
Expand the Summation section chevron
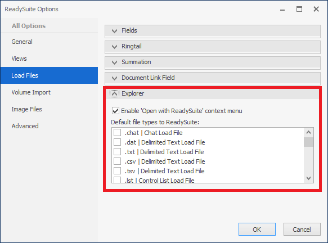114,62
